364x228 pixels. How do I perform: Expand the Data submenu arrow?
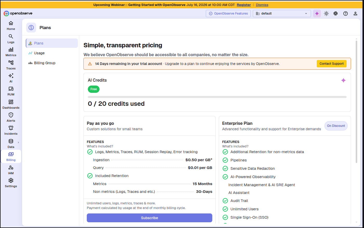(18, 142)
